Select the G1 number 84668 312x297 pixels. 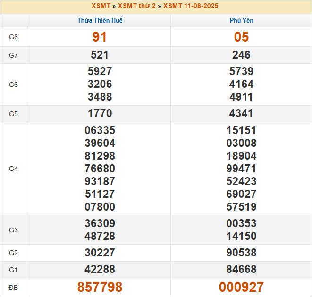(241, 270)
